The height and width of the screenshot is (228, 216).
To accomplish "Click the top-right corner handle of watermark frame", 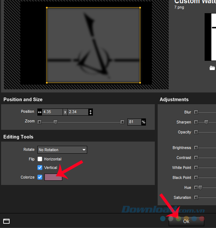I will click(140, 8).
